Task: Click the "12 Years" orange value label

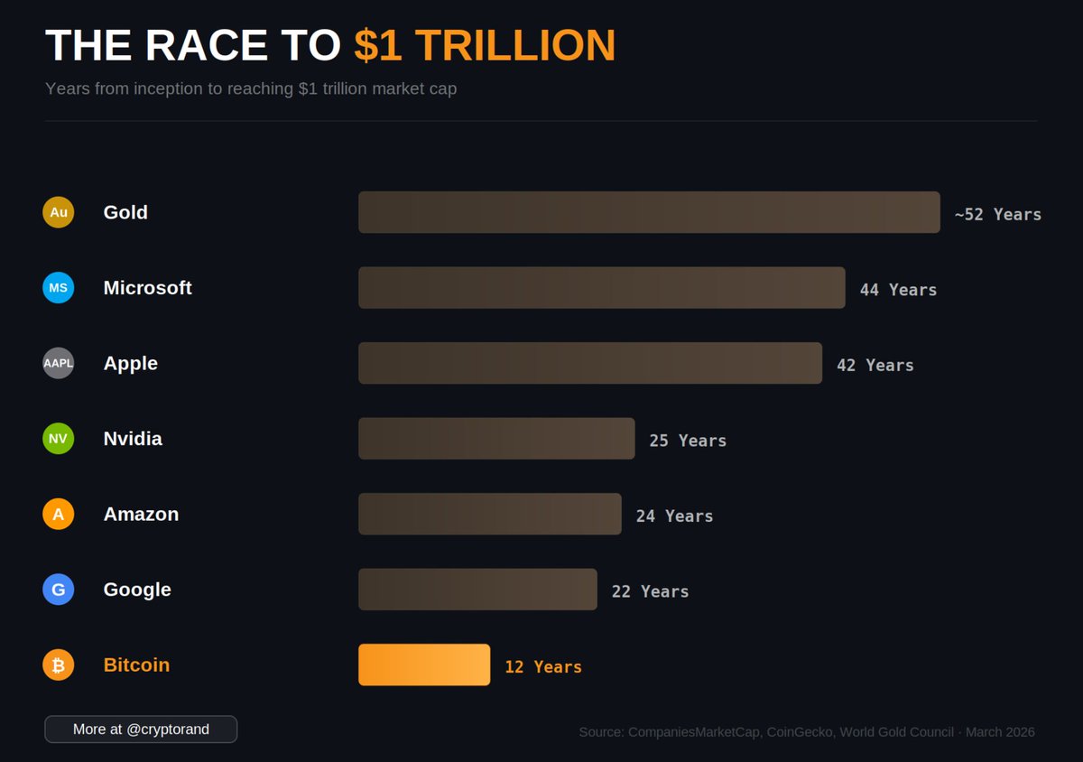Action: click(x=543, y=667)
